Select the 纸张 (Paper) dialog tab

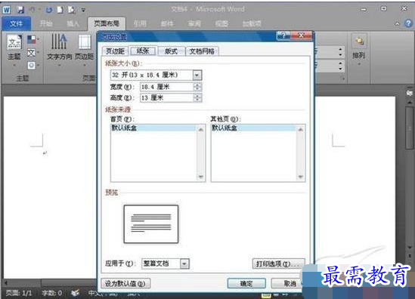[143, 51]
